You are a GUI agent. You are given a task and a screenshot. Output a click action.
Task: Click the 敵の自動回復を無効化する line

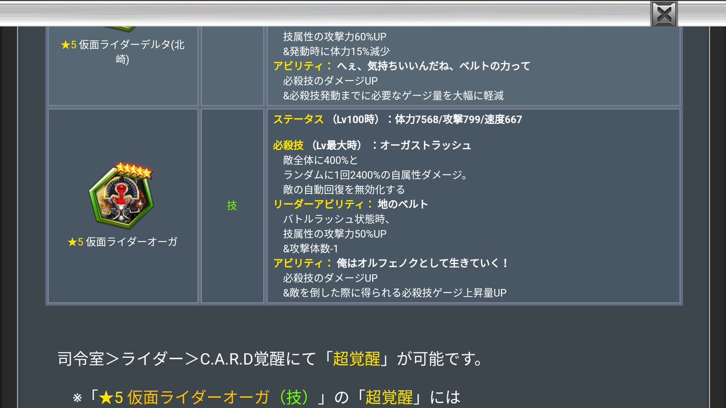click(x=344, y=189)
